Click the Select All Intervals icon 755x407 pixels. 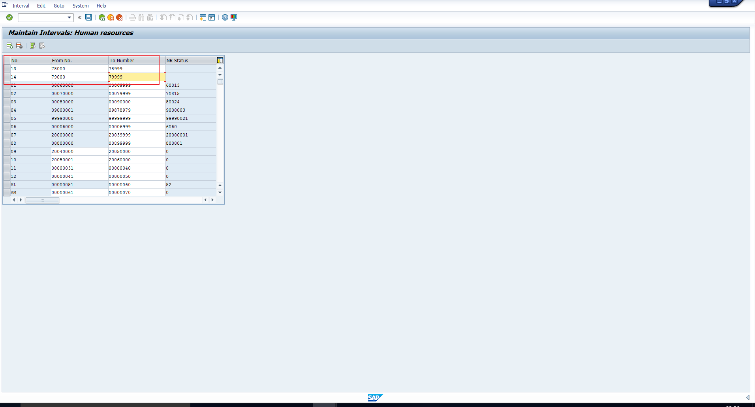pyautogui.click(x=33, y=46)
